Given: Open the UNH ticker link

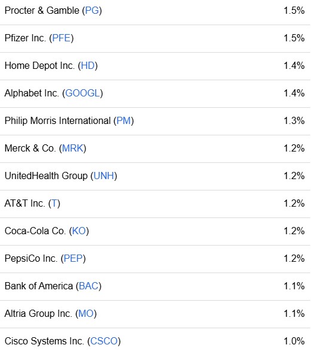Looking at the screenshot, I should pos(104,175).
